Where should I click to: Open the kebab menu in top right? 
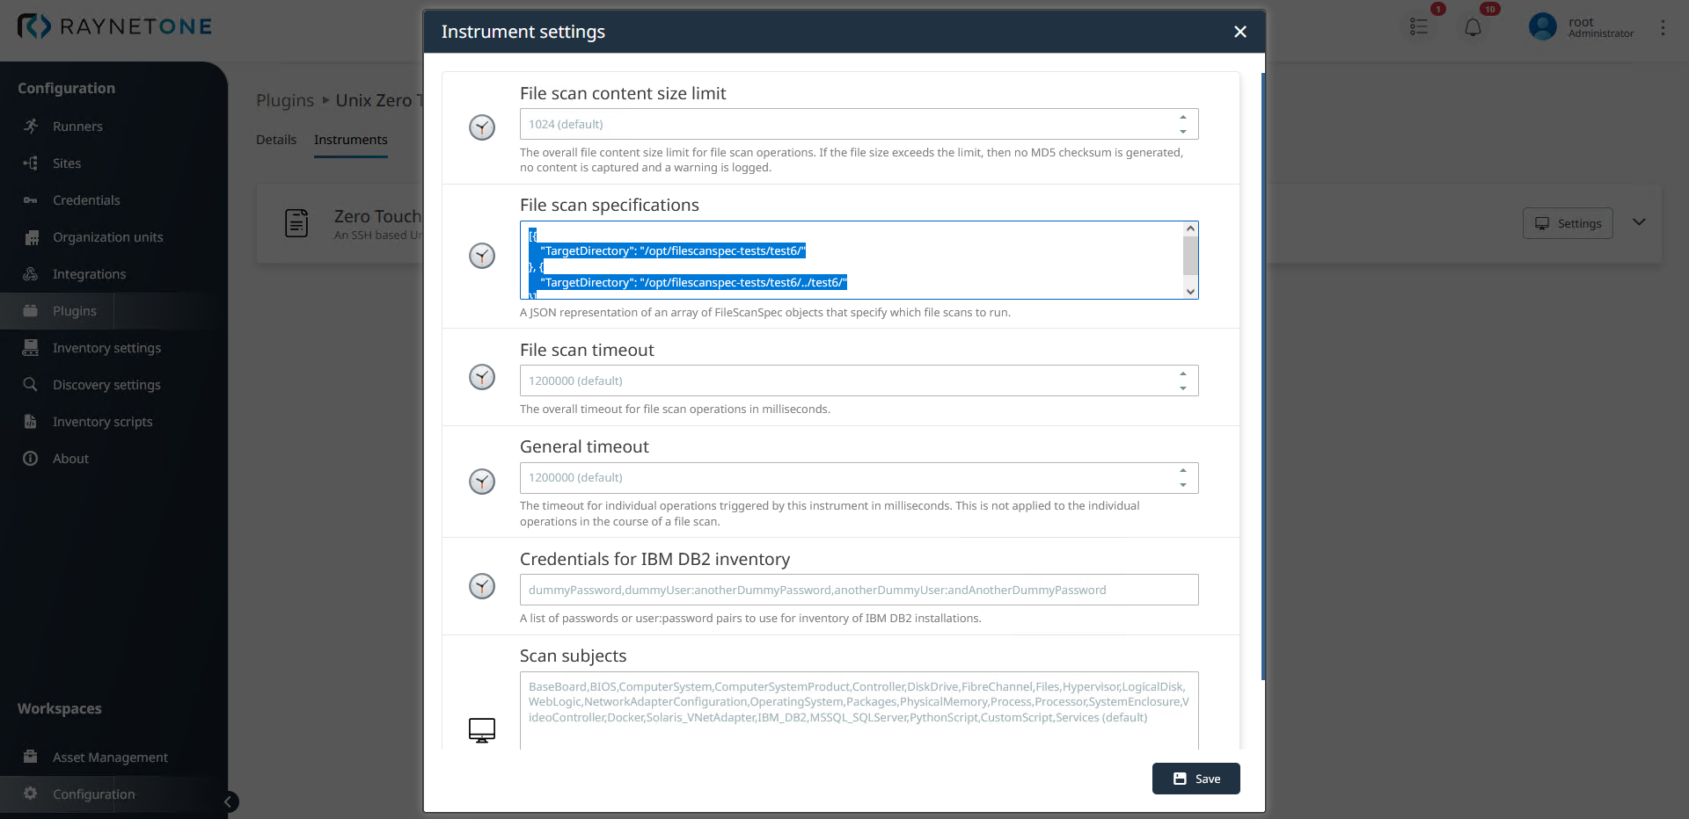tap(1663, 27)
